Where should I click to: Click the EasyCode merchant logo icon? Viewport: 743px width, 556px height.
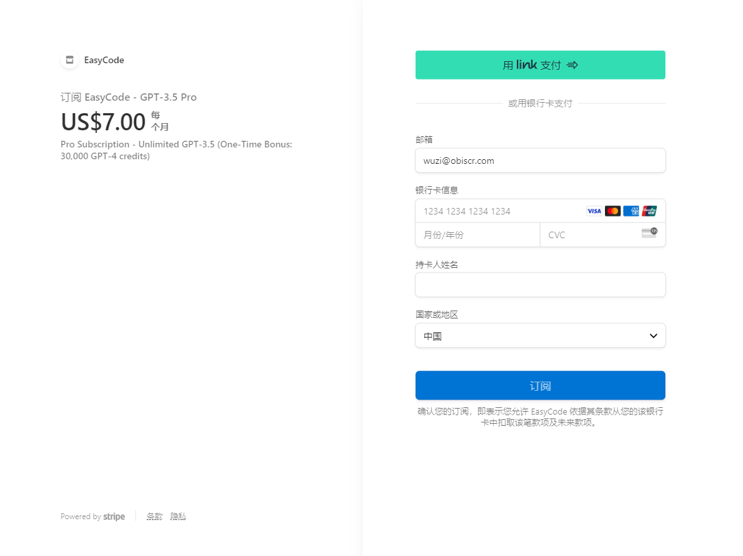point(70,59)
